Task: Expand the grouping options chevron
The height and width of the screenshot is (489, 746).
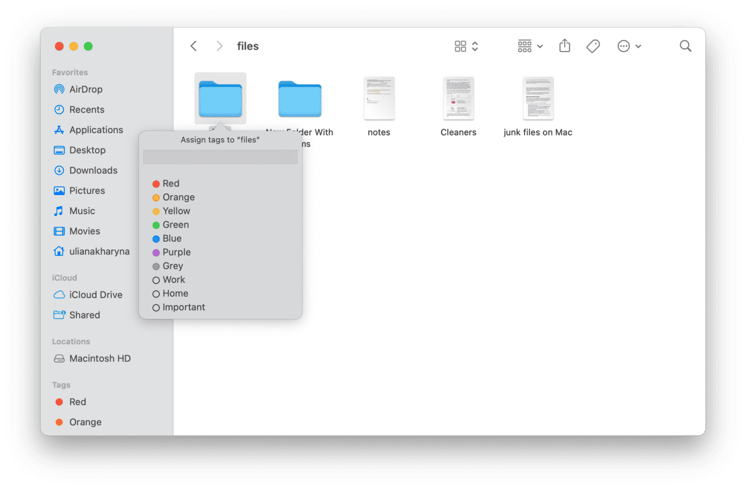Action: (540, 47)
